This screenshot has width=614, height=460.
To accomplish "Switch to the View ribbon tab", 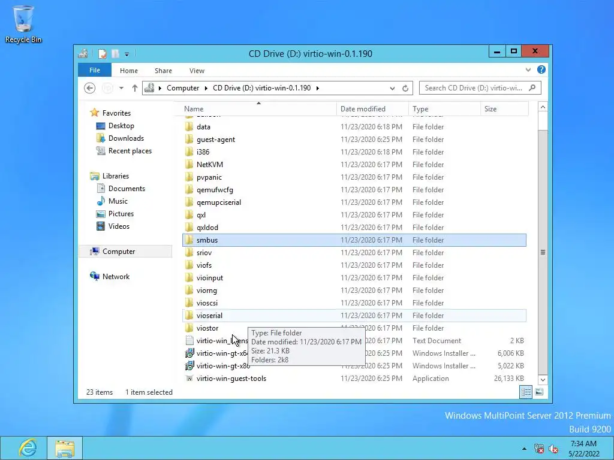I will point(197,71).
